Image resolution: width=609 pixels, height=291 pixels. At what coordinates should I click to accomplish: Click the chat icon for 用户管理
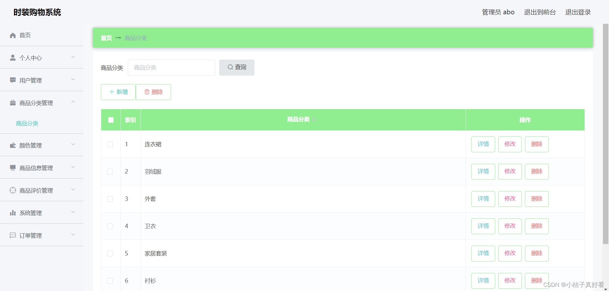[13, 80]
